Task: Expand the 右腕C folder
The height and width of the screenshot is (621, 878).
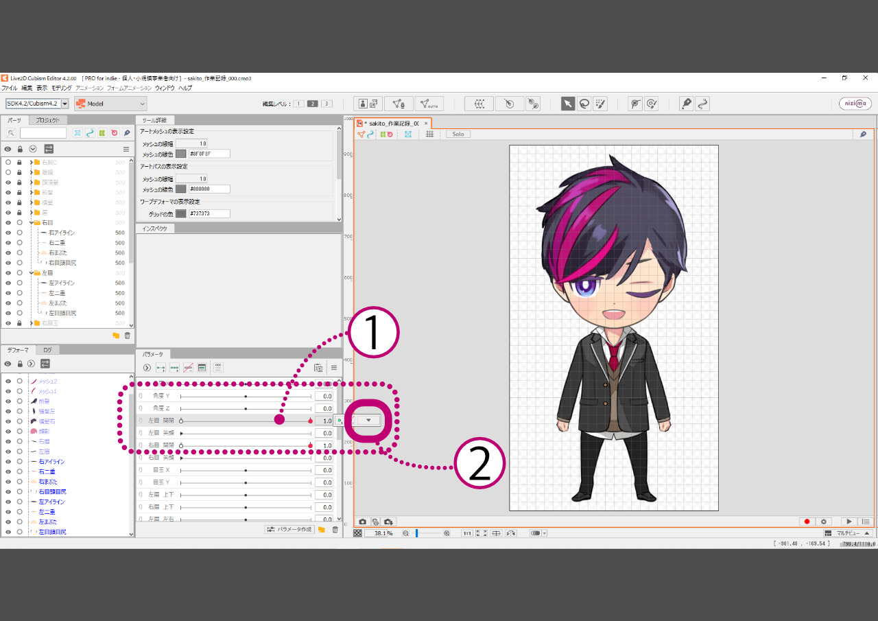Action: (32, 163)
